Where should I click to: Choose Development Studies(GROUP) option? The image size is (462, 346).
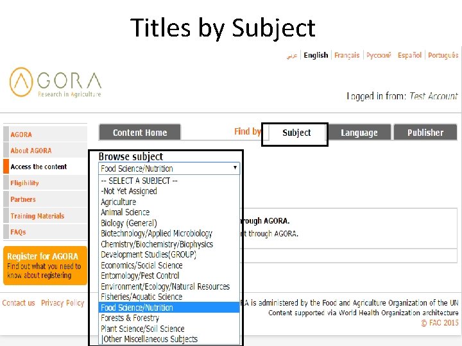pos(169,254)
